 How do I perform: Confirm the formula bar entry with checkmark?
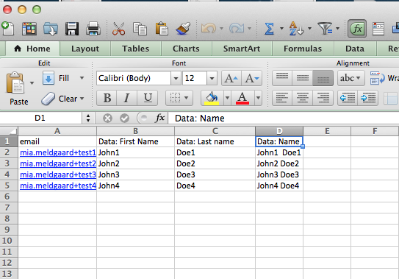124,118
